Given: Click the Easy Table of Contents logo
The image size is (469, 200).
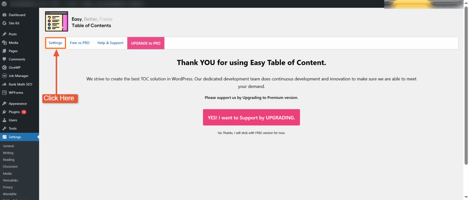Looking at the screenshot, I should pyautogui.click(x=56, y=21).
